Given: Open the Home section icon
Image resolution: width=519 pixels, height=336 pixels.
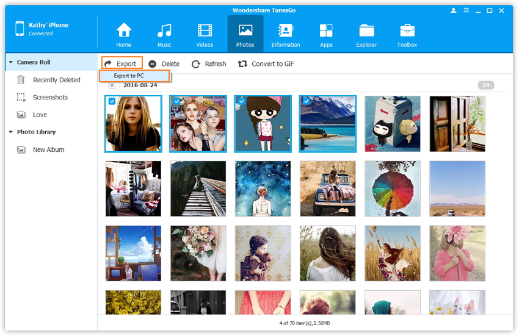Looking at the screenshot, I should [124, 30].
